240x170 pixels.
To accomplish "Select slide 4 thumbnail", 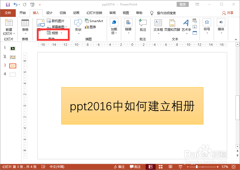I will click(13, 75).
